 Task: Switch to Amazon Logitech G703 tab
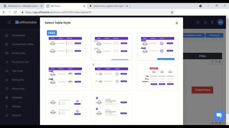click(x=109, y=6)
